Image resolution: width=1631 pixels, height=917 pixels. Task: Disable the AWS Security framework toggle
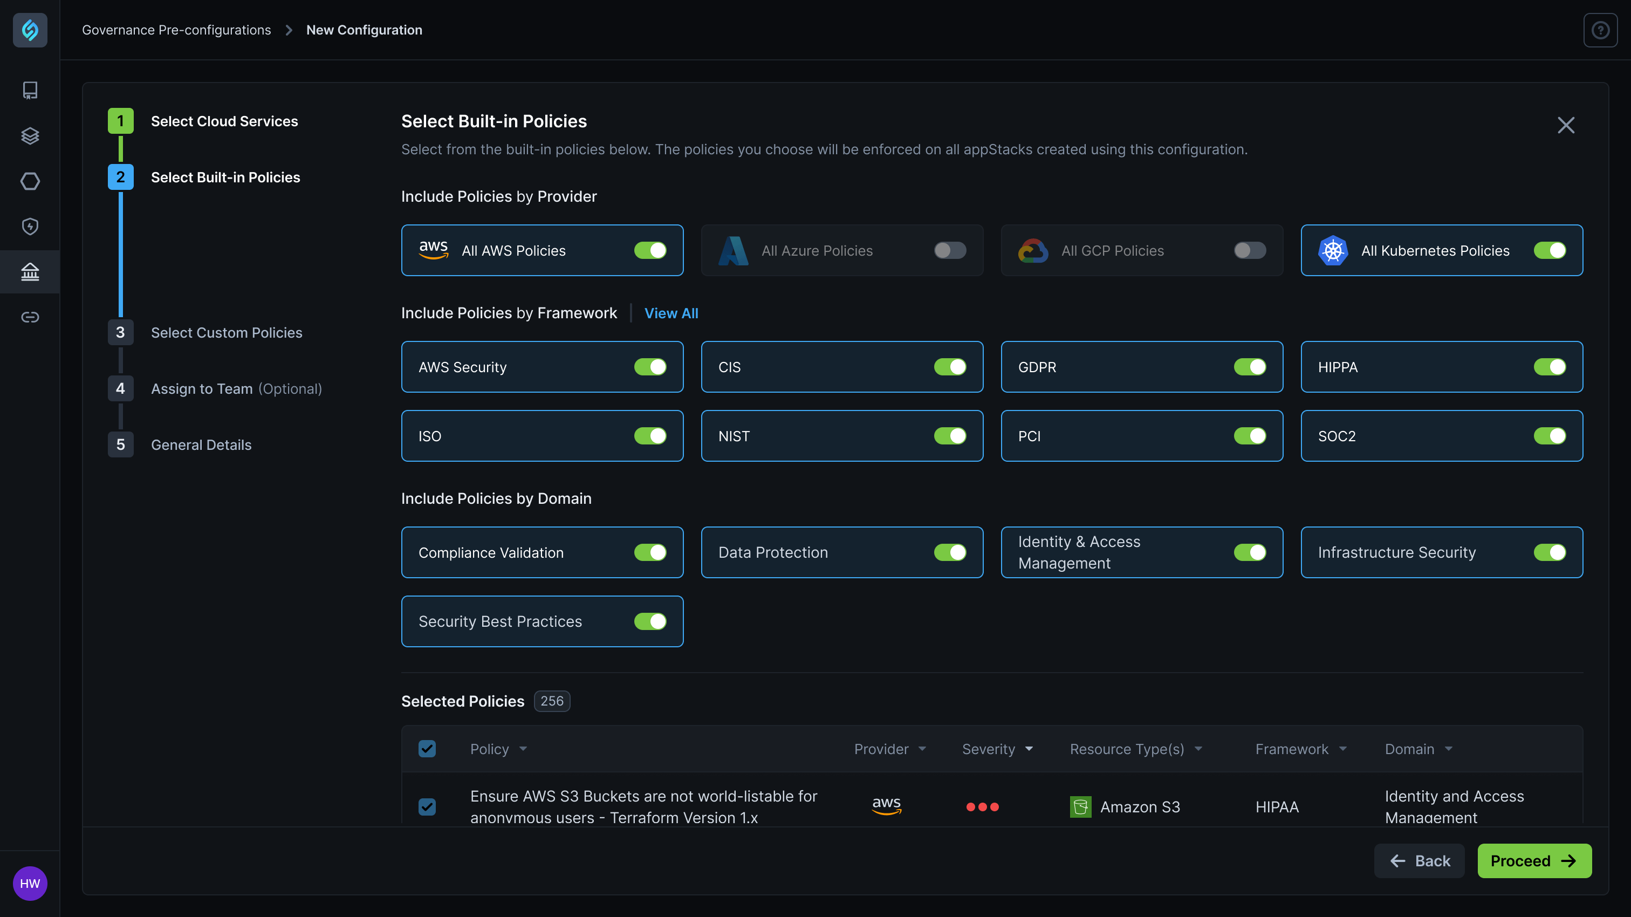point(650,367)
